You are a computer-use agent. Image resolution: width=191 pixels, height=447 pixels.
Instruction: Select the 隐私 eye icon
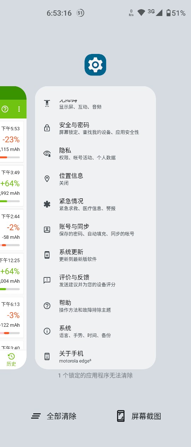(47, 154)
